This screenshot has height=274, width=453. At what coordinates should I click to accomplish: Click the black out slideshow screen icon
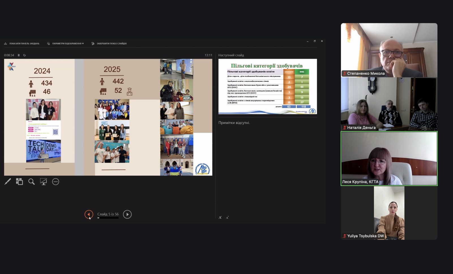point(43,182)
